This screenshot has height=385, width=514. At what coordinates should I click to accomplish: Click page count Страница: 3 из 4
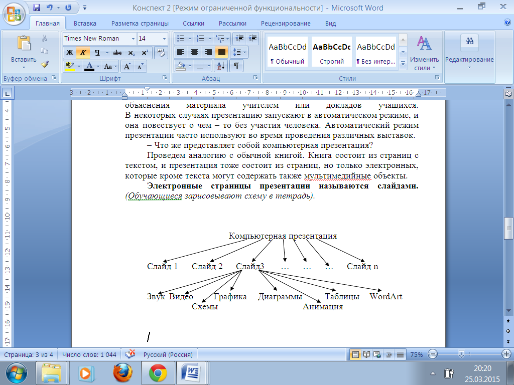pyautogui.click(x=29, y=354)
